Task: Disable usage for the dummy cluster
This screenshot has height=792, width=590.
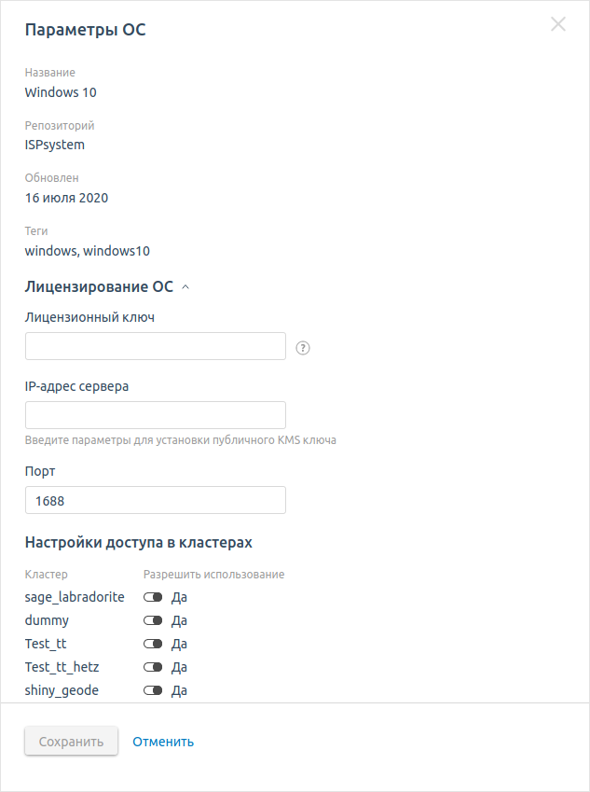Action: [x=153, y=620]
